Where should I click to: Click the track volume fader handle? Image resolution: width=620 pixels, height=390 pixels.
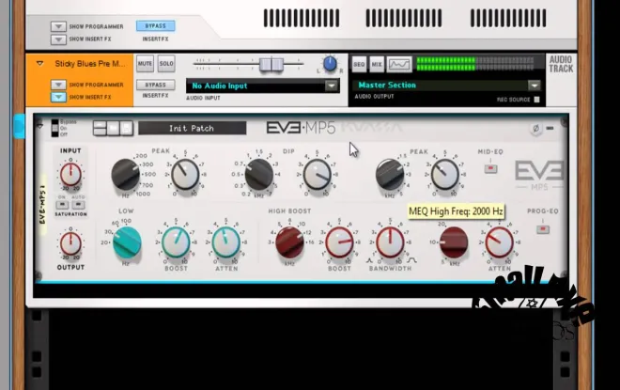pyautogui.click(x=271, y=64)
